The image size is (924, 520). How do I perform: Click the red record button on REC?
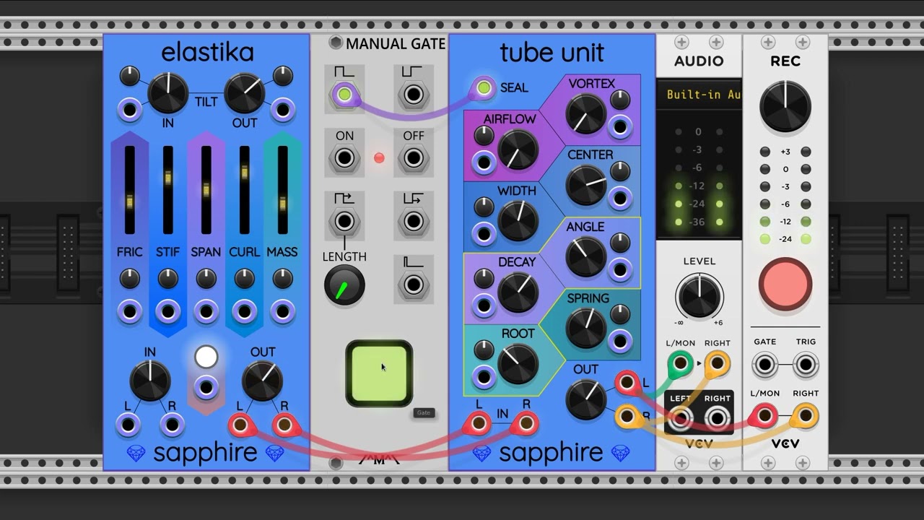coord(785,284)
